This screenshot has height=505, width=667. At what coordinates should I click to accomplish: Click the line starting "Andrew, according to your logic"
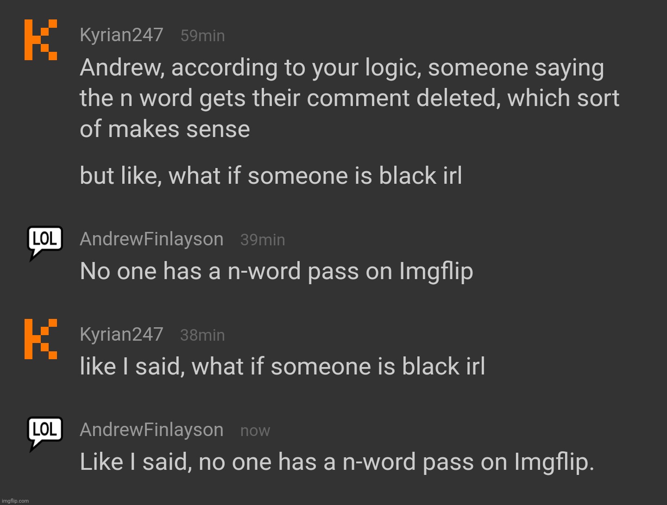(x=341, y=68)
